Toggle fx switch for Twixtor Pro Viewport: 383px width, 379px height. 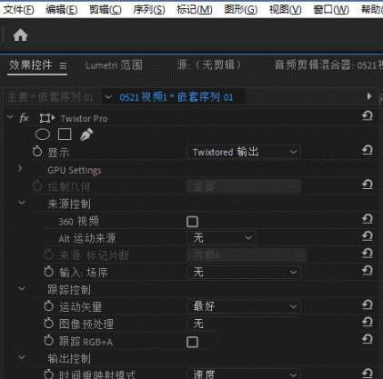coord(24,118)
